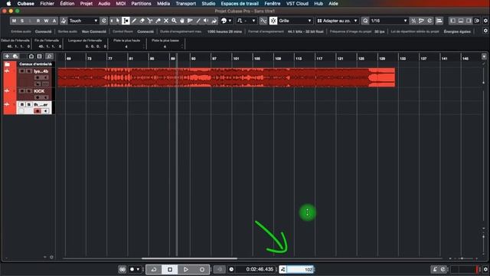Select the Time Warp tool
Image resolution: width=490 pixels, height=276 pixels.
point(190,21)
